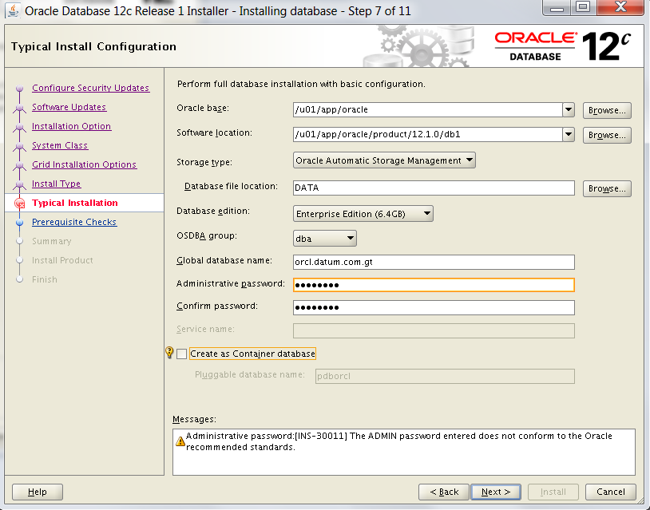Focus the Administrative password field
650x510 pixels.
pos(434,285)
